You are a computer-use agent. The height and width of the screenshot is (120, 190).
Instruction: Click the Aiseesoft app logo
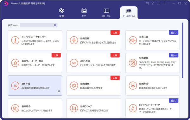click(x=5, y=3)
